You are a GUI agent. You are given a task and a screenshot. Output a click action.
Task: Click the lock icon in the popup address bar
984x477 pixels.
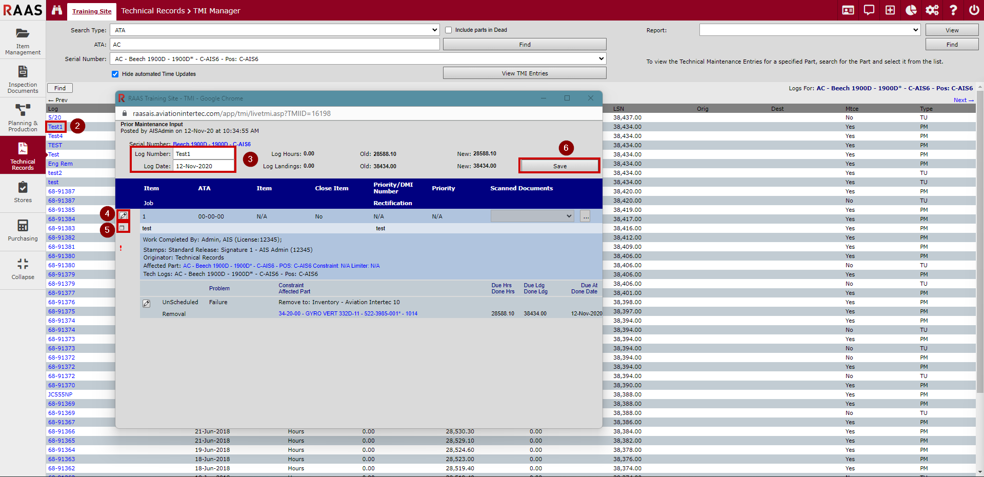pyautogui.click(x=124, y=113)
